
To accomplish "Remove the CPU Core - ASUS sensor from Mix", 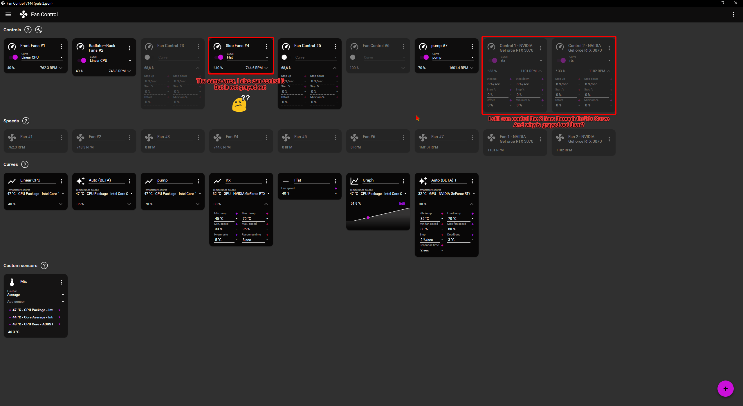I will click(59, 324).
